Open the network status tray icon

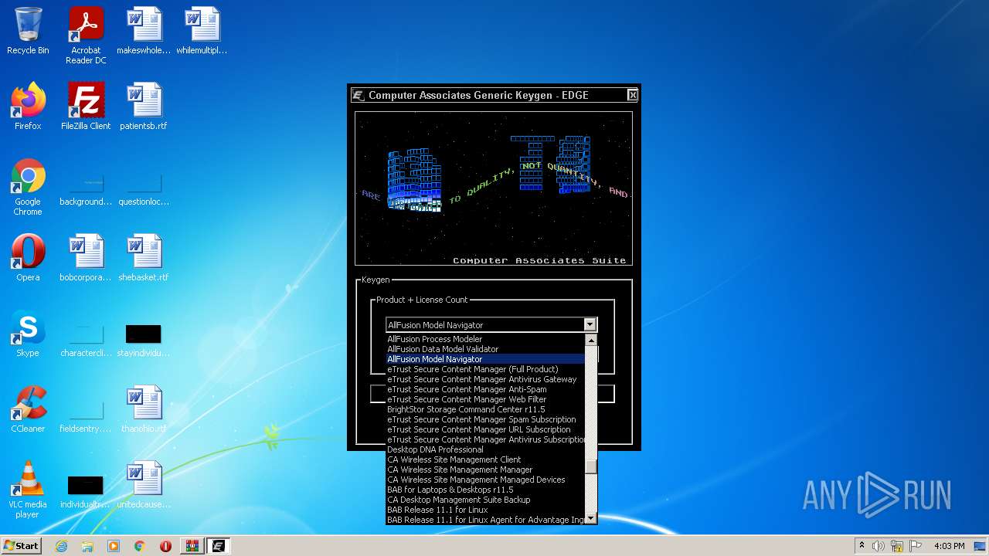[x=896, y=546]
